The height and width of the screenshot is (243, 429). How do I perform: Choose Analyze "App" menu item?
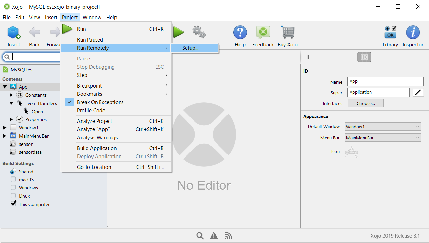coord(116,129)
